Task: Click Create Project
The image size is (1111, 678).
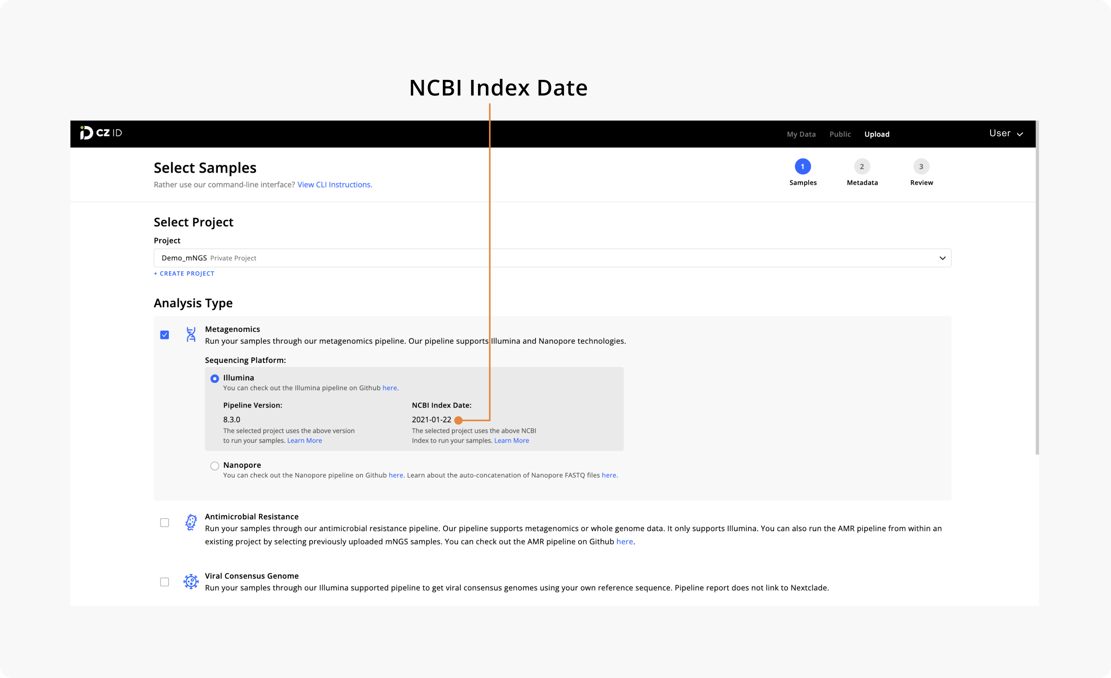Action: tap(184, 273)
